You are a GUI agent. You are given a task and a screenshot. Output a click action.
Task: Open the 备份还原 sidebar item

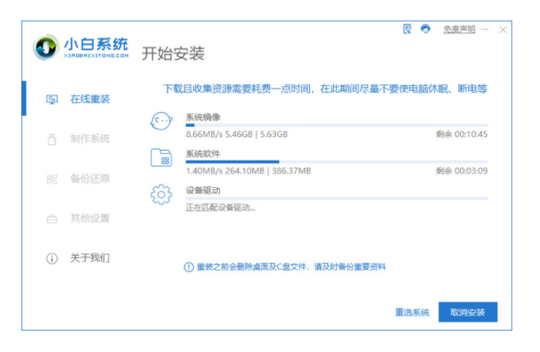tap(89, 178)
